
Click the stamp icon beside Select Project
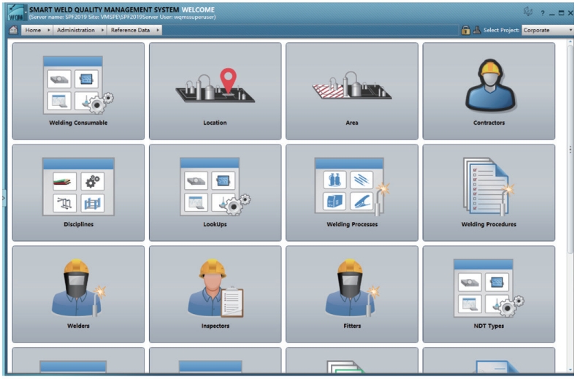click(x=476, y=30)
